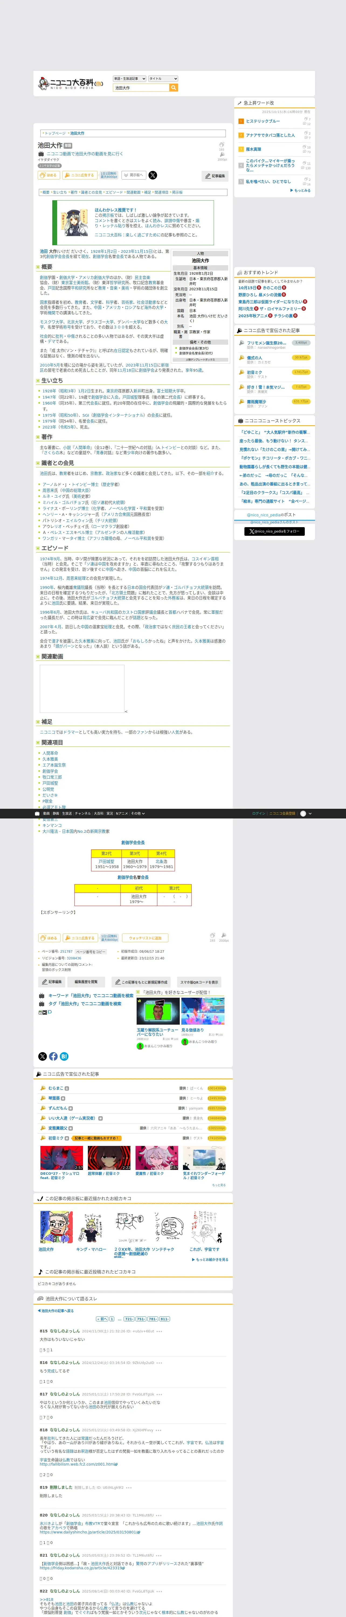Open live stream thumbnail 見る価値あり

(x=203, y=1011)
